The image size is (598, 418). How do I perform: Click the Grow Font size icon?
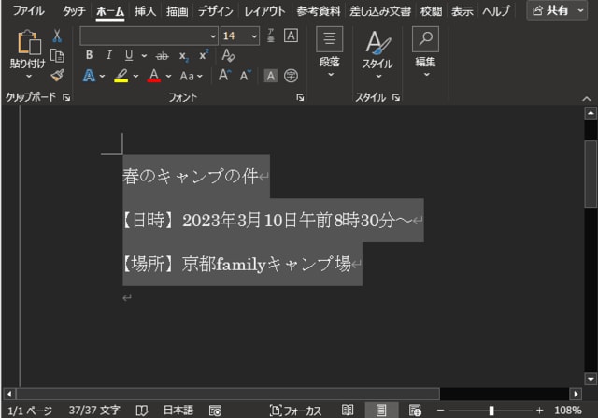(x=224, y=76)
